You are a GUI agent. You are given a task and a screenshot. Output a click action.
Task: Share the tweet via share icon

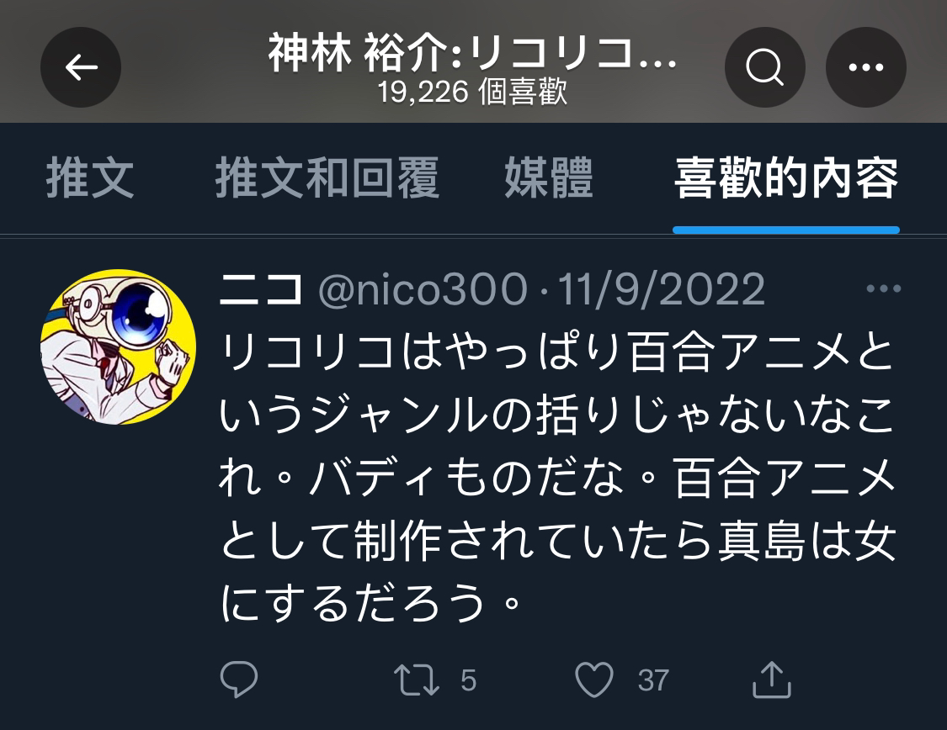point(772,680)
